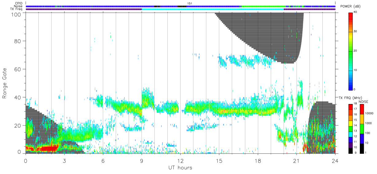Click the 12 tick on UT hours axis
Screen dimensions: 377x174
[180, 160]
